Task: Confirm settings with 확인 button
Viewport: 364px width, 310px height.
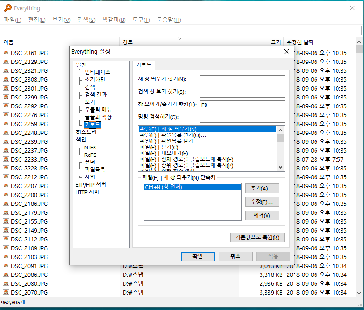Action: pyautogui.click(x=198, y=256)
